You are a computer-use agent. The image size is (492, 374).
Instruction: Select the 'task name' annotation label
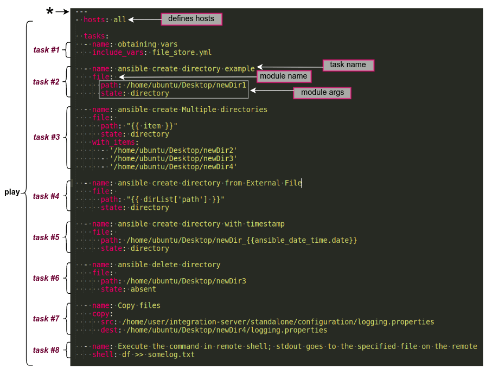[348, 65]
